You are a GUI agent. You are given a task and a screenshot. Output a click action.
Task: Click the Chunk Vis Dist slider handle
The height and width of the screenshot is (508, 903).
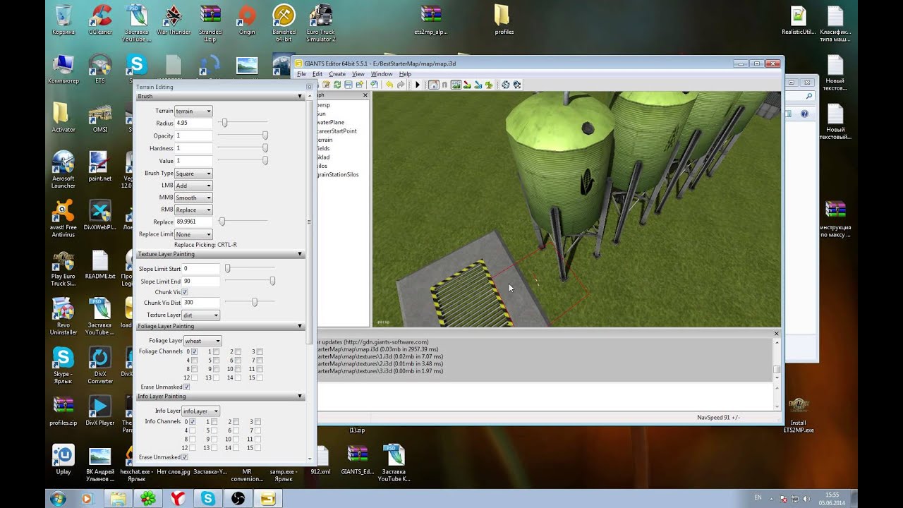click(255, 303)
